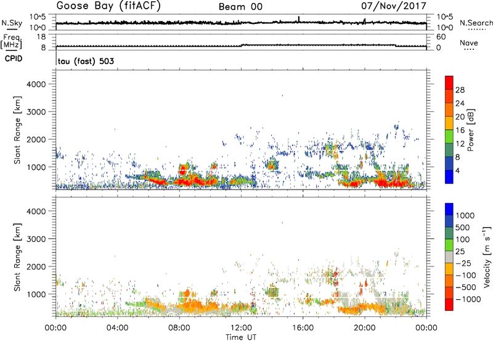Click the 'Velocity [m s-1]' colorbar label

click(487, 257)
